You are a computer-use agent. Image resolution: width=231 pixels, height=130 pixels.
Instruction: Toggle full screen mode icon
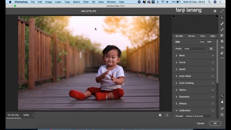click(x=222, y=11)
